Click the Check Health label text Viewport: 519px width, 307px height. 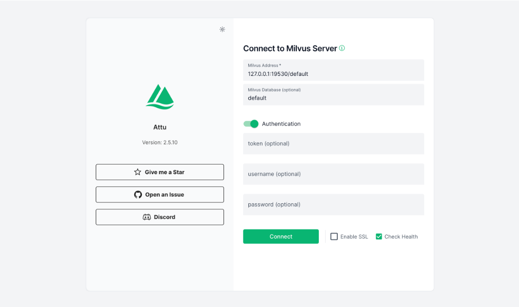point(401,237)
